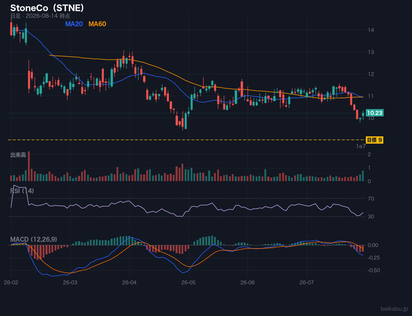This screenshot has height=316, width=412.
Task: Click the StoneCo (STNE) chart title
Action: (47, 8)
